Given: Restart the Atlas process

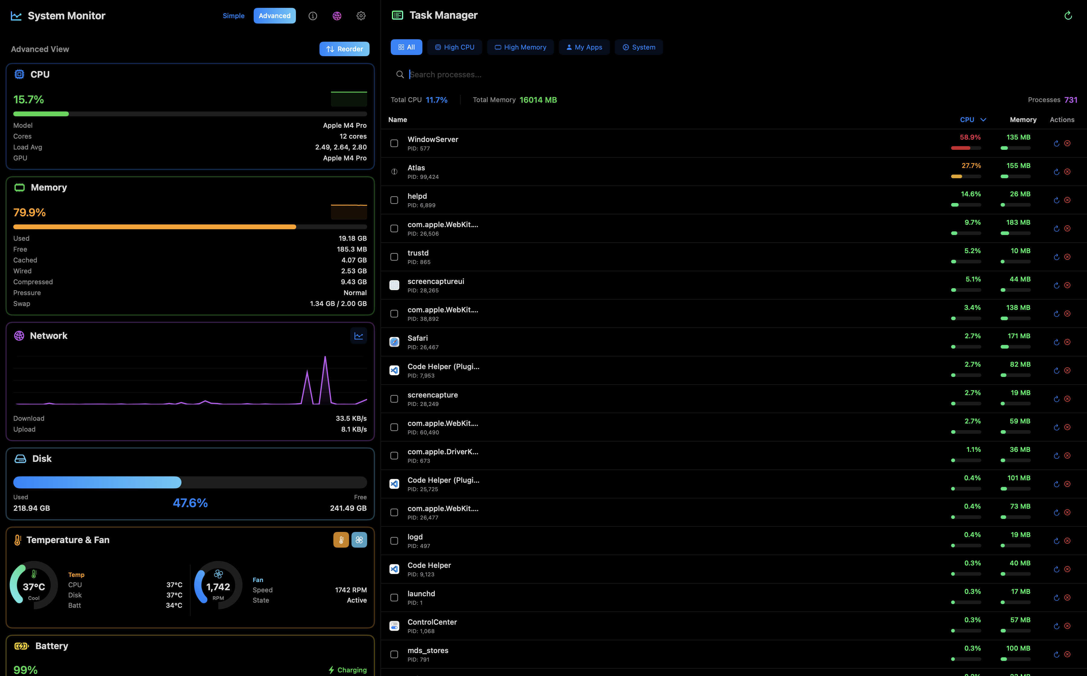Looking at the screenshot, I should click(1056, 172).
